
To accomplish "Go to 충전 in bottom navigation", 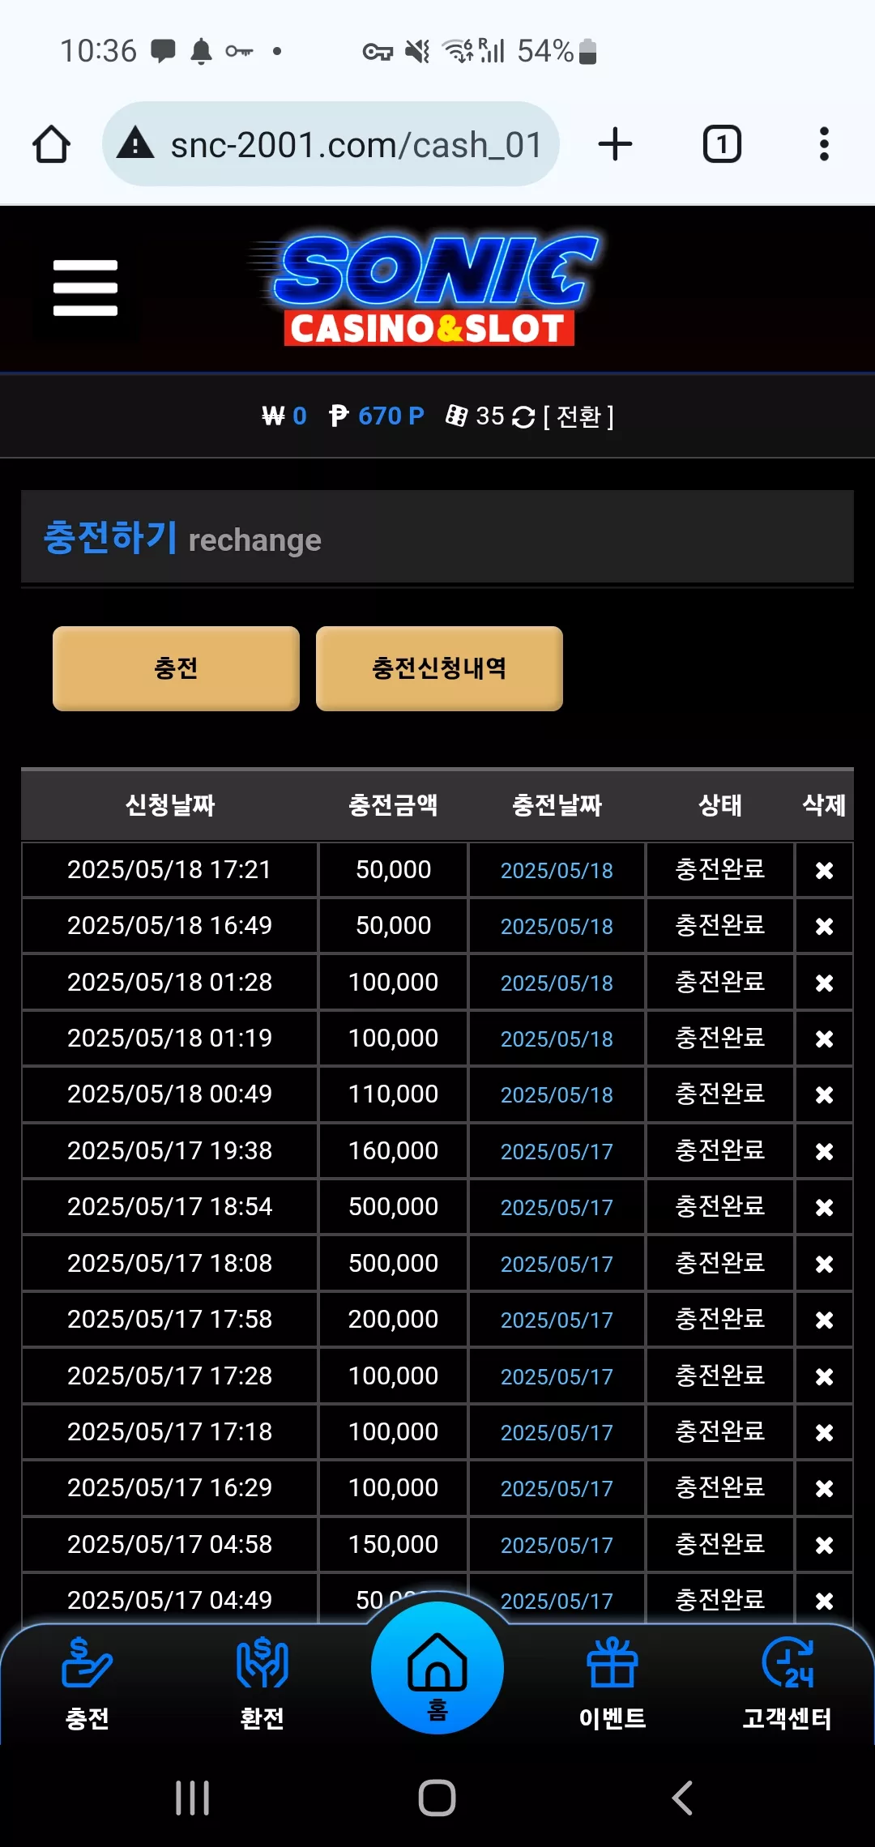I will point(87,1683).
